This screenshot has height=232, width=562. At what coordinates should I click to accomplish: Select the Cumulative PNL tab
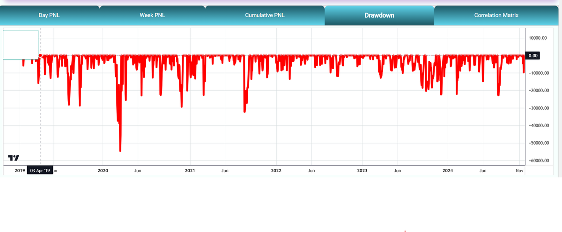(x=265, y=15)
